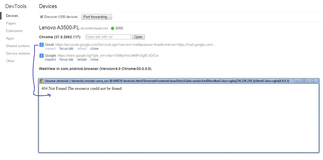Viewport: 323px width, 160px height.
Task: Click close link for Google tab
Action: click(94, 60)
